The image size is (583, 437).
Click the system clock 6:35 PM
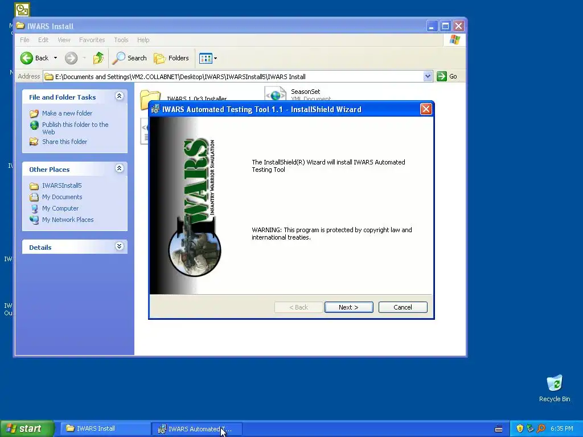pos(562,428)
